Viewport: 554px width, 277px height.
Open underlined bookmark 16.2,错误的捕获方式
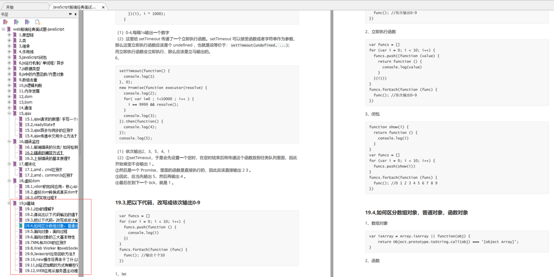tap(44, 153)
